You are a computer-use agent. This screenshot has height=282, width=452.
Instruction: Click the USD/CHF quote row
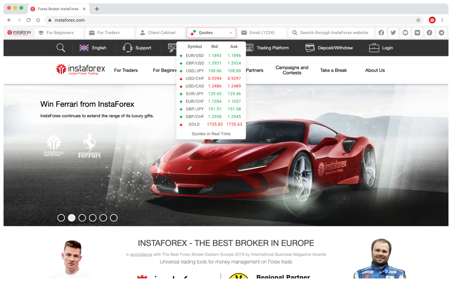tap(211, 78)
